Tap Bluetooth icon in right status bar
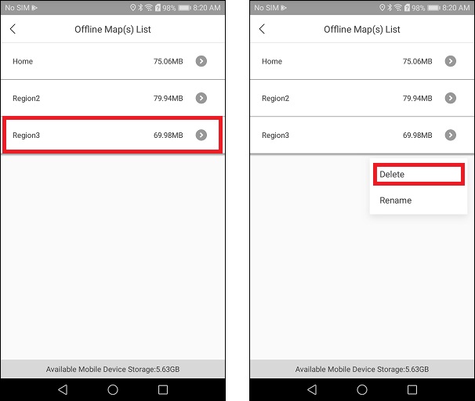This screenshot has width=475, height=401. 390,8
